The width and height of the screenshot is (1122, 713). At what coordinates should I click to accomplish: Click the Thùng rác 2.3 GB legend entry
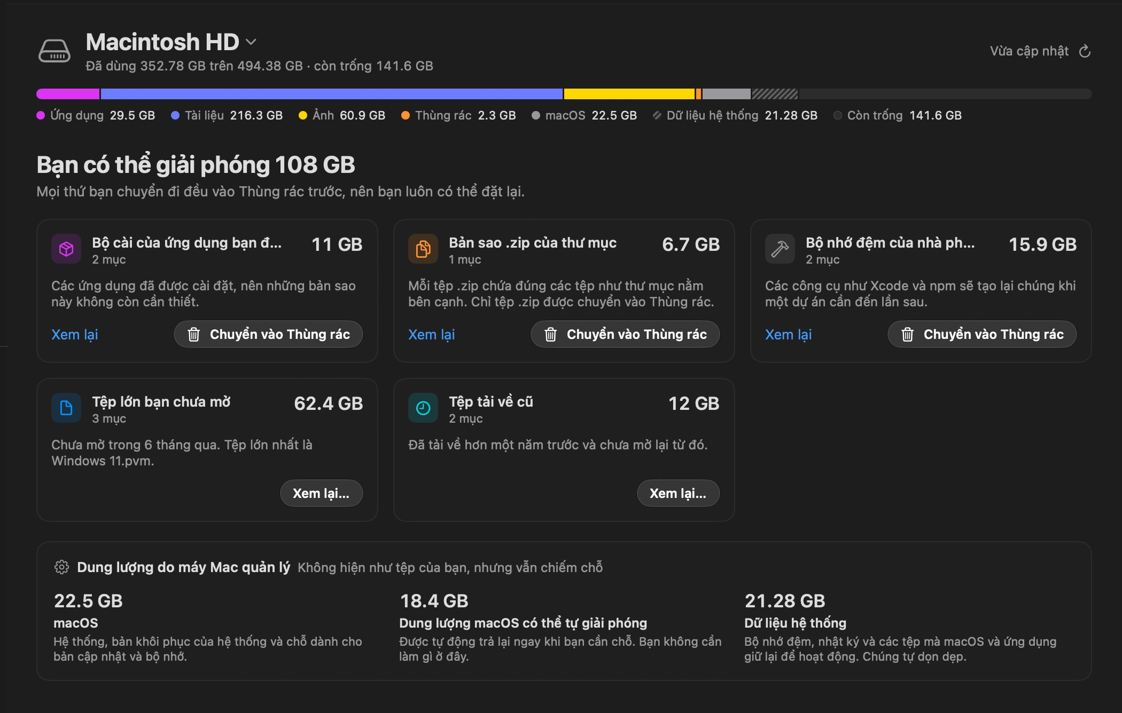pos(458,115)
